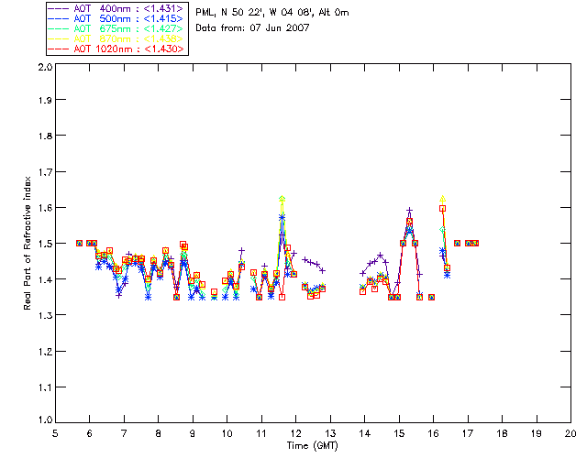Click the hour 13 label on time axis
The height and width of the screenshot is (469, 587).
coord(330,433)
